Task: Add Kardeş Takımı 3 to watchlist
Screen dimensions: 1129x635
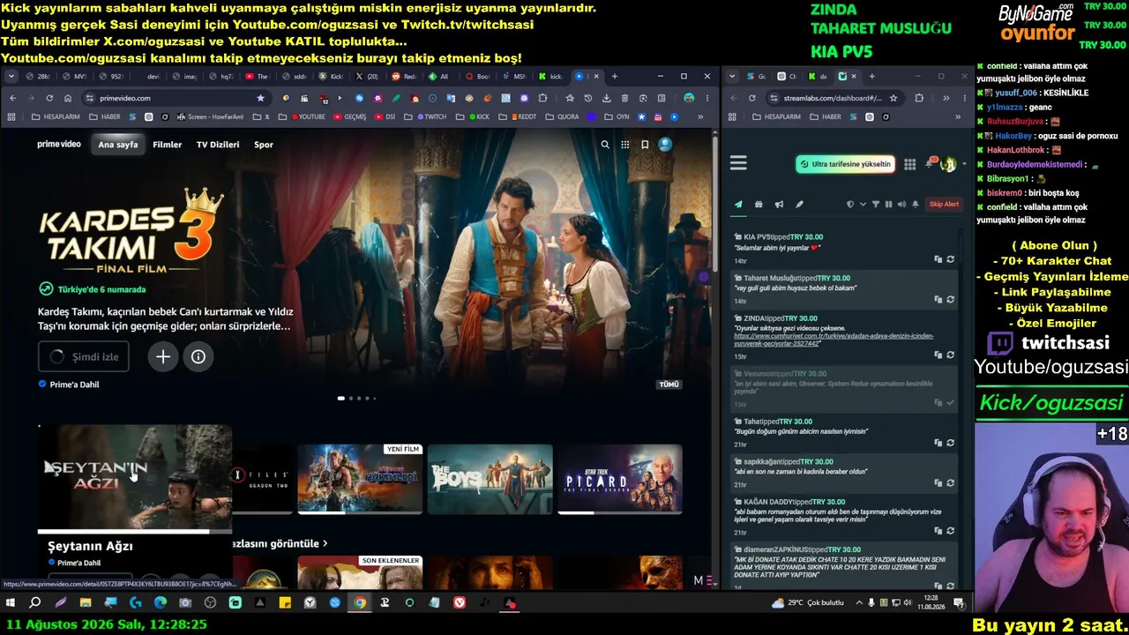Action: coord(163,356)
